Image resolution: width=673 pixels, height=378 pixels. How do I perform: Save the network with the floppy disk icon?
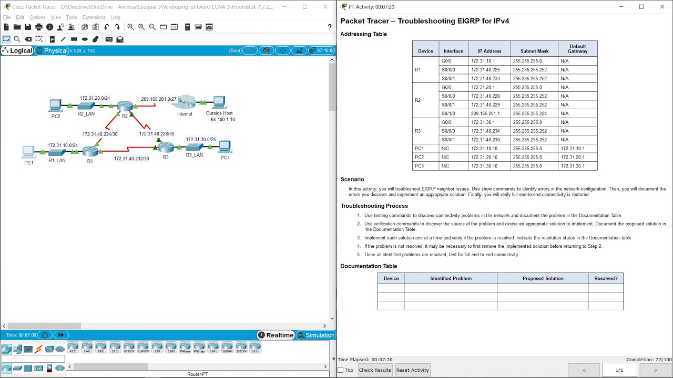(28, 27)
